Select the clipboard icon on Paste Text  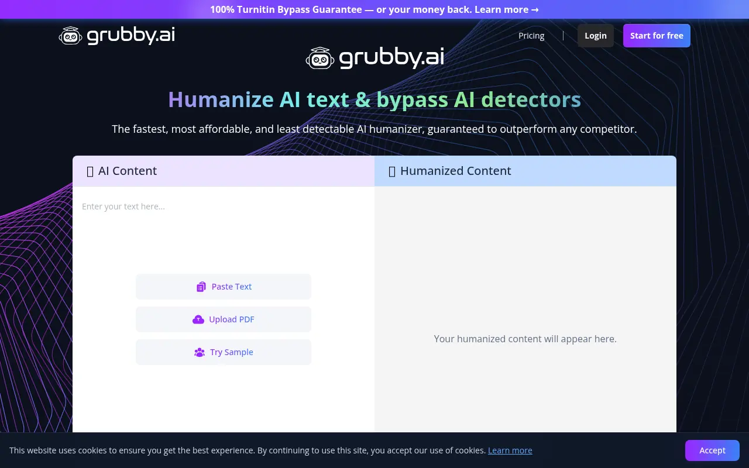201,287
